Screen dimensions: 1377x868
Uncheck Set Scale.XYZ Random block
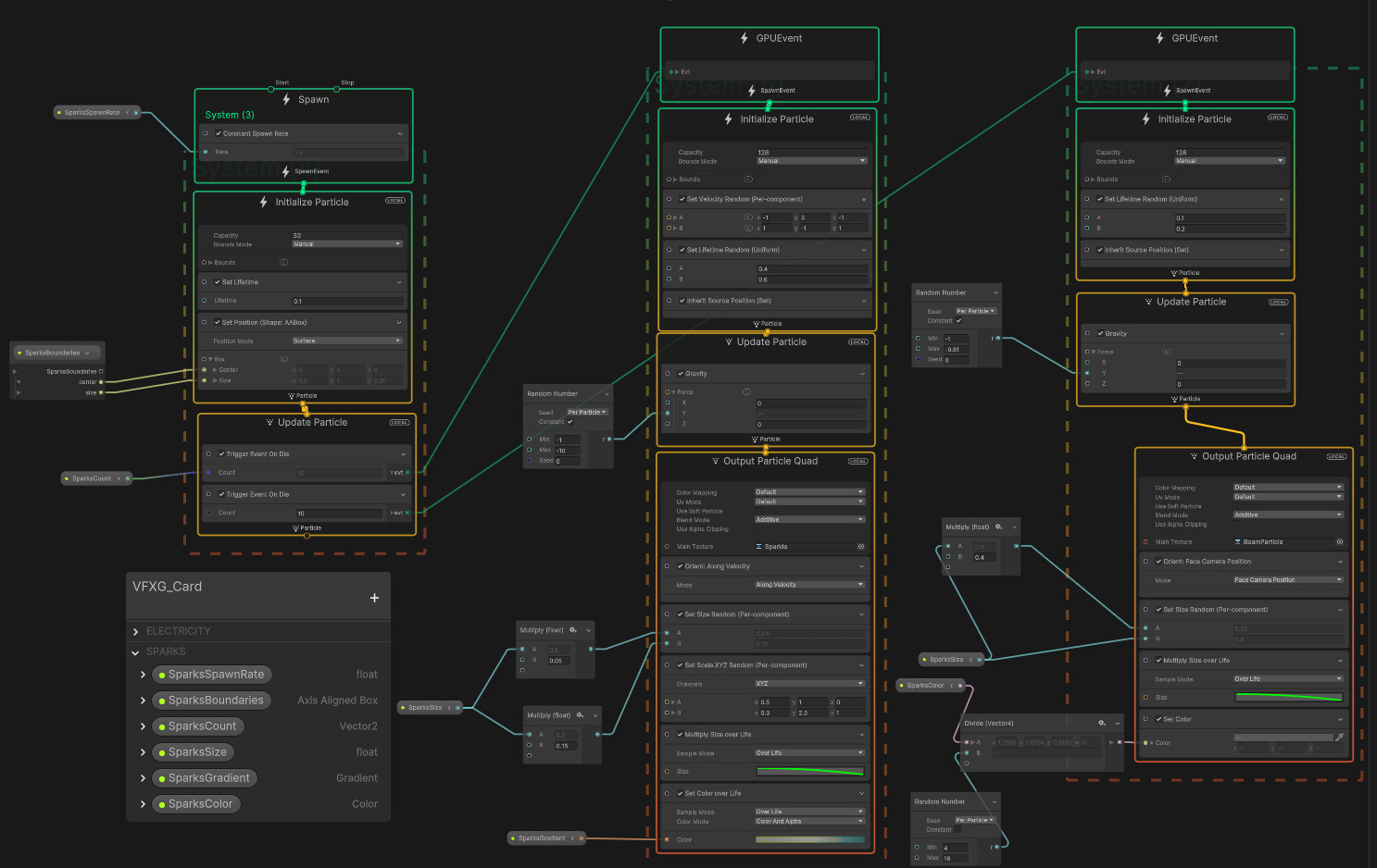click(x=681, y=665)
